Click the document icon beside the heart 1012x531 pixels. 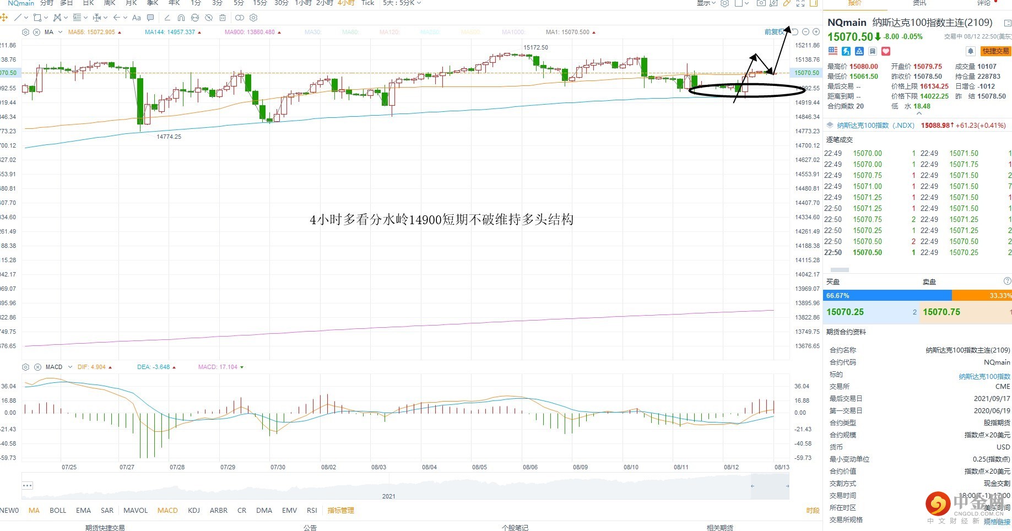[x=873, y=51]
